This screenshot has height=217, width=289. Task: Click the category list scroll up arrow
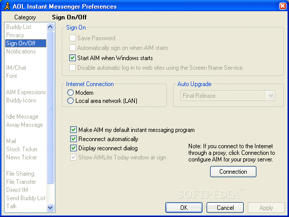[x=50, y=27]
